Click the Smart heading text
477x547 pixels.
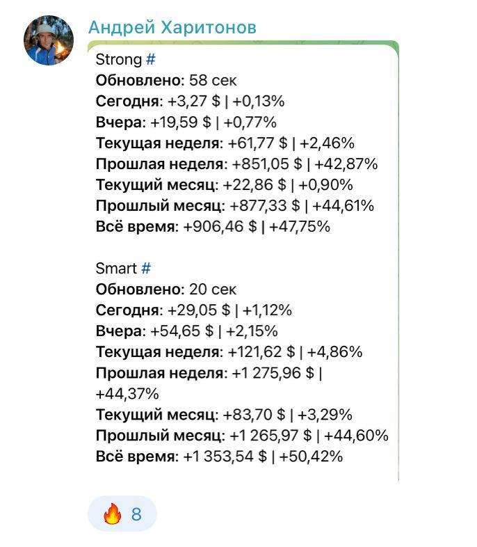tap(116, 269)
